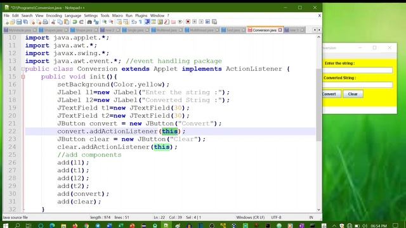Open the View menu
406x228 pixels.
pyautogui.click(x=39, y=15)
